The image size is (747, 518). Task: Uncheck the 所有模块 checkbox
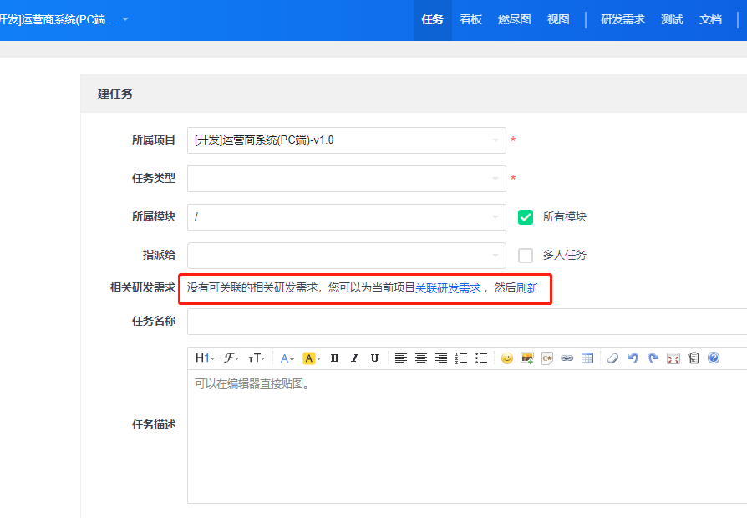click(x=526, y=217)
